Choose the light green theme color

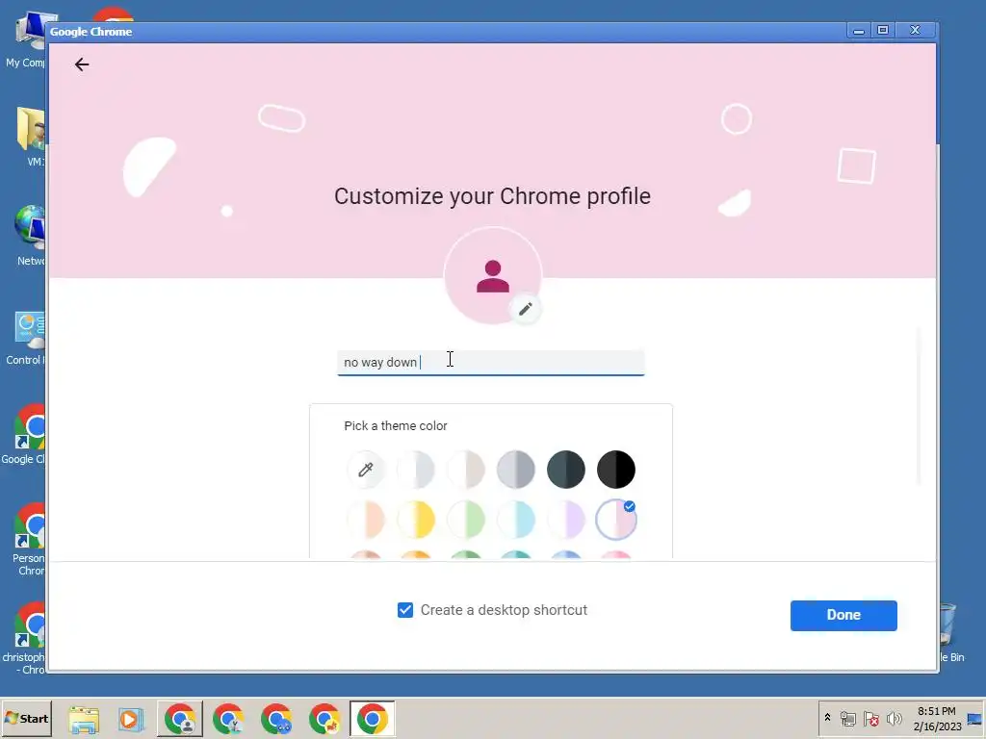[x=466, y=520]
